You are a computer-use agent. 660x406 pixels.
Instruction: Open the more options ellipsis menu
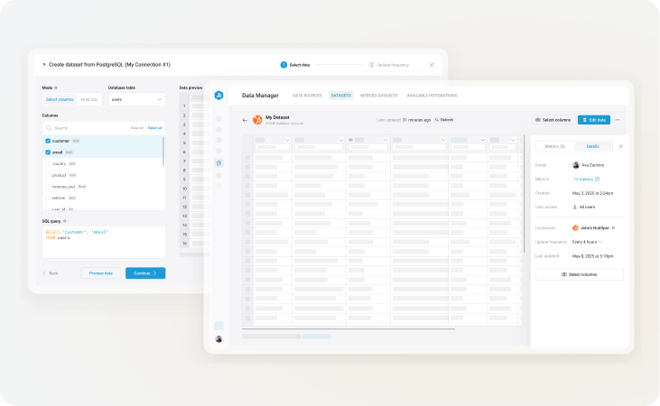coord(618,119)
